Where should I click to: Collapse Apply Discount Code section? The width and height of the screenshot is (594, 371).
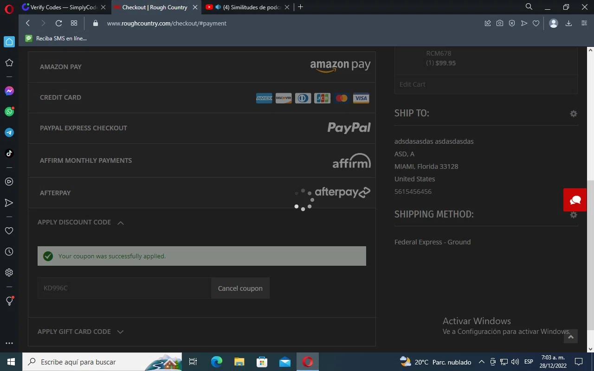point(81,223)
